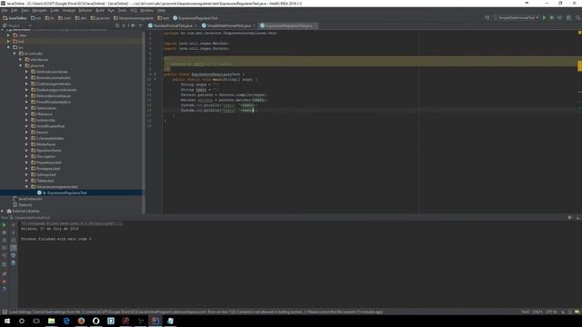Start debugging with the bug icon
Image resolution: width=582 pixels, height=327 pixels.
(552, 18)
